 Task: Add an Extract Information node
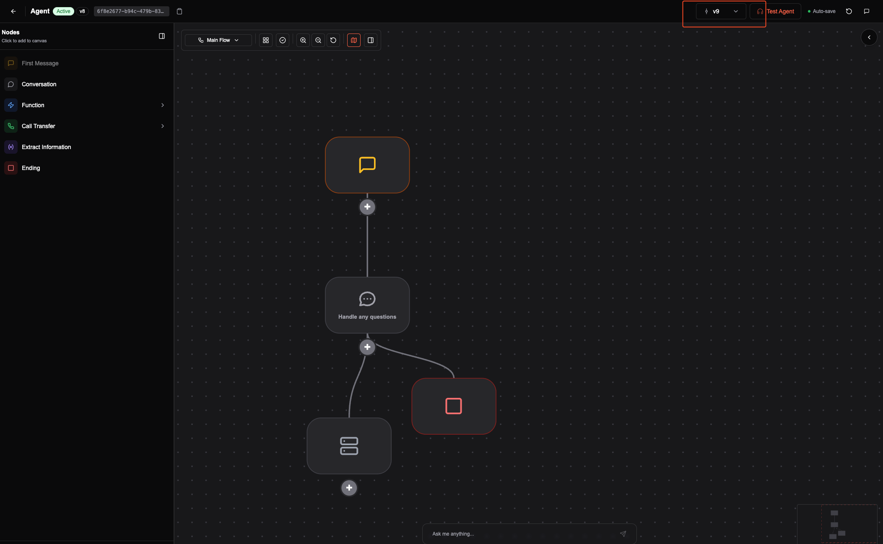tap(86, 147)
